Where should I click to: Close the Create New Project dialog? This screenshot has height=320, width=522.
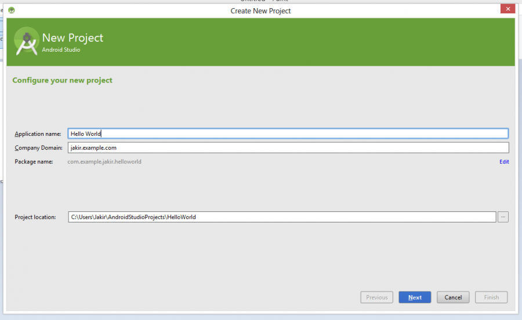(x=507, y=9)
